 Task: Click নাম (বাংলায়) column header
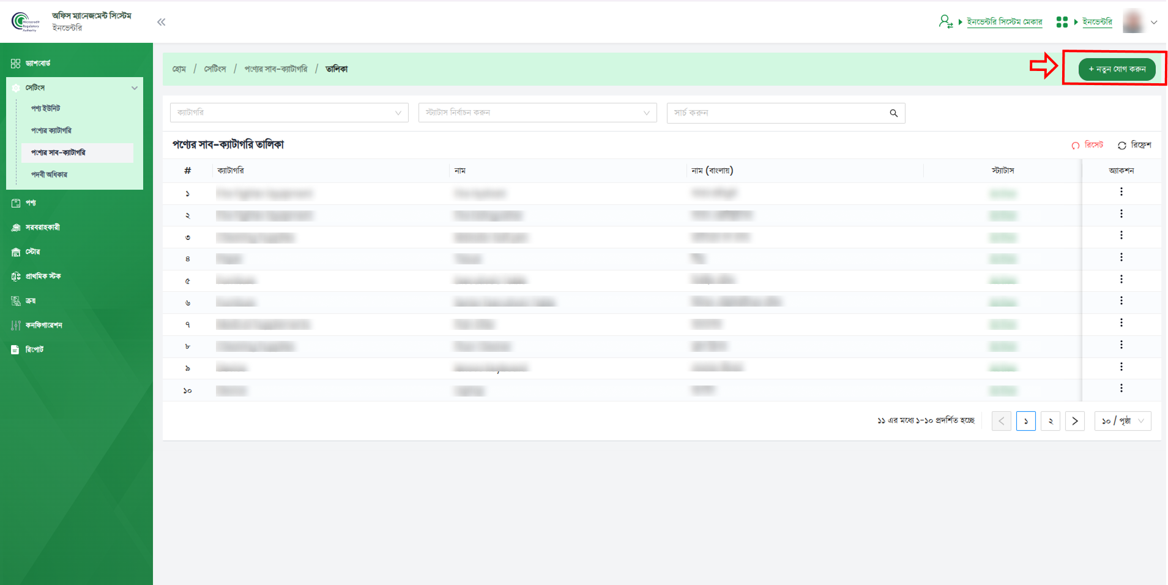coord(712,171)
